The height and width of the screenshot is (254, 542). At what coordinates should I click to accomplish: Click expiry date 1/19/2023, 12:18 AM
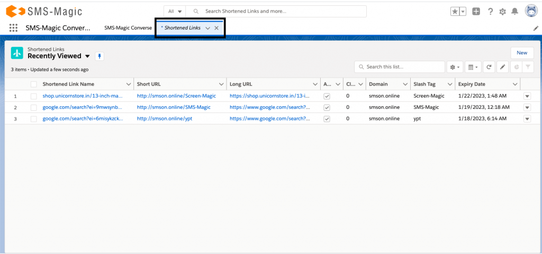click(484, 107)
